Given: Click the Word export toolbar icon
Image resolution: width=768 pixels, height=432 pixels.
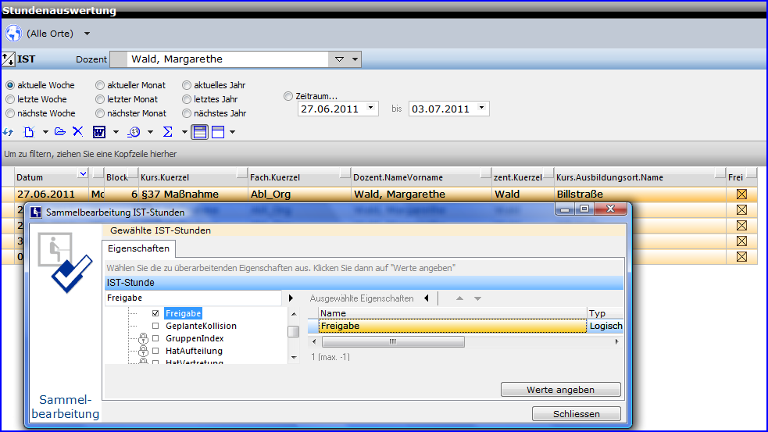Looking at the screenshot, I should click(99, 132).
